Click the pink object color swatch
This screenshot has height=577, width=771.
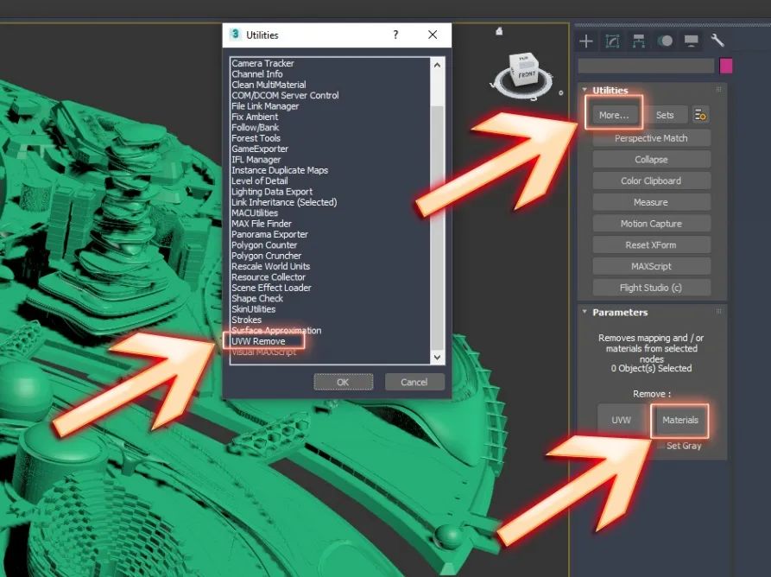click(726, 66)
